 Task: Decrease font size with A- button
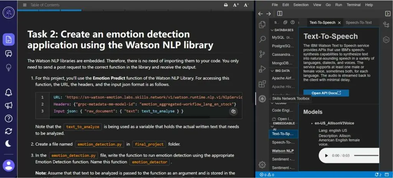pyautogui.click(x=246, y=5)
